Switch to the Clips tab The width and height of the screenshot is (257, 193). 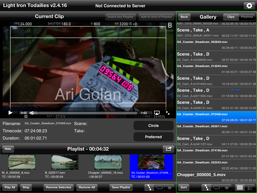tap(231, 17)
